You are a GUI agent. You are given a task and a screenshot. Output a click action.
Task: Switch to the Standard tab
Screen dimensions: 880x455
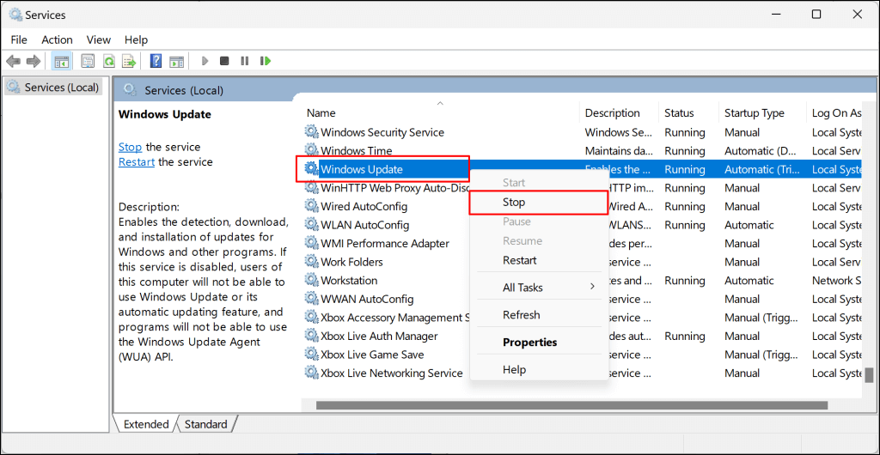pyautogui.click(x=205, y=424)
